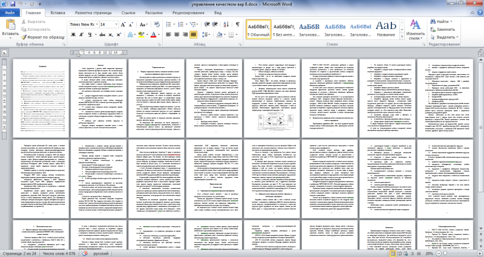Switch to the Рецензирование (Review) tab
The width and height of the screenshot is (484, 257).
pyautogui.click(x=188, y=13)
